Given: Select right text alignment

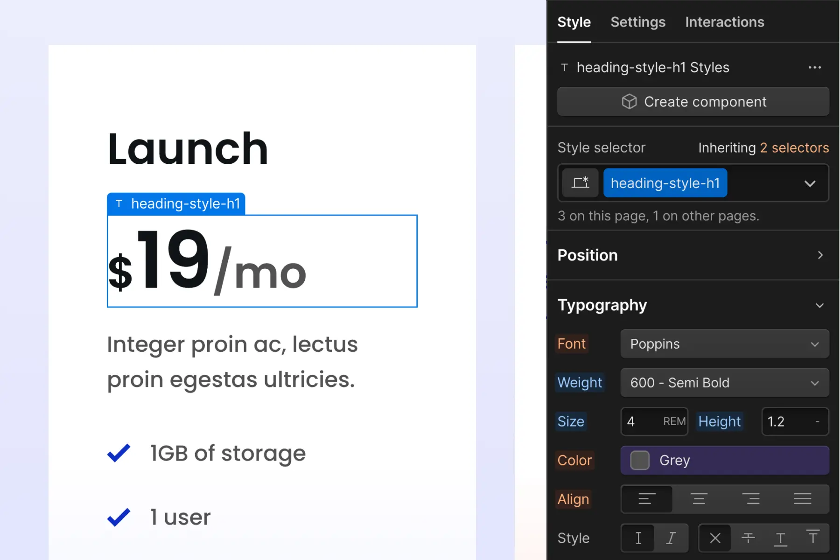Looking at the screenshot, I should 750,499.
